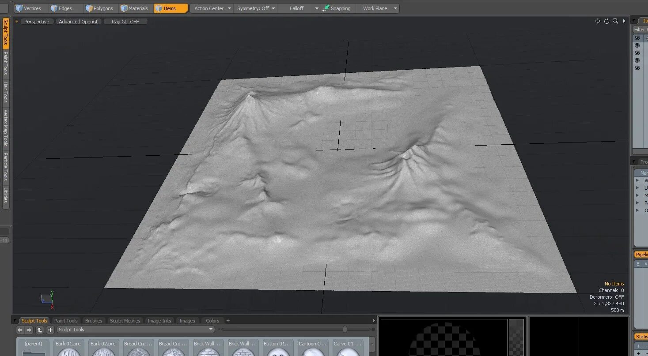Open Action Center dropdown
The image size is (648, 356).
point(212,8)
